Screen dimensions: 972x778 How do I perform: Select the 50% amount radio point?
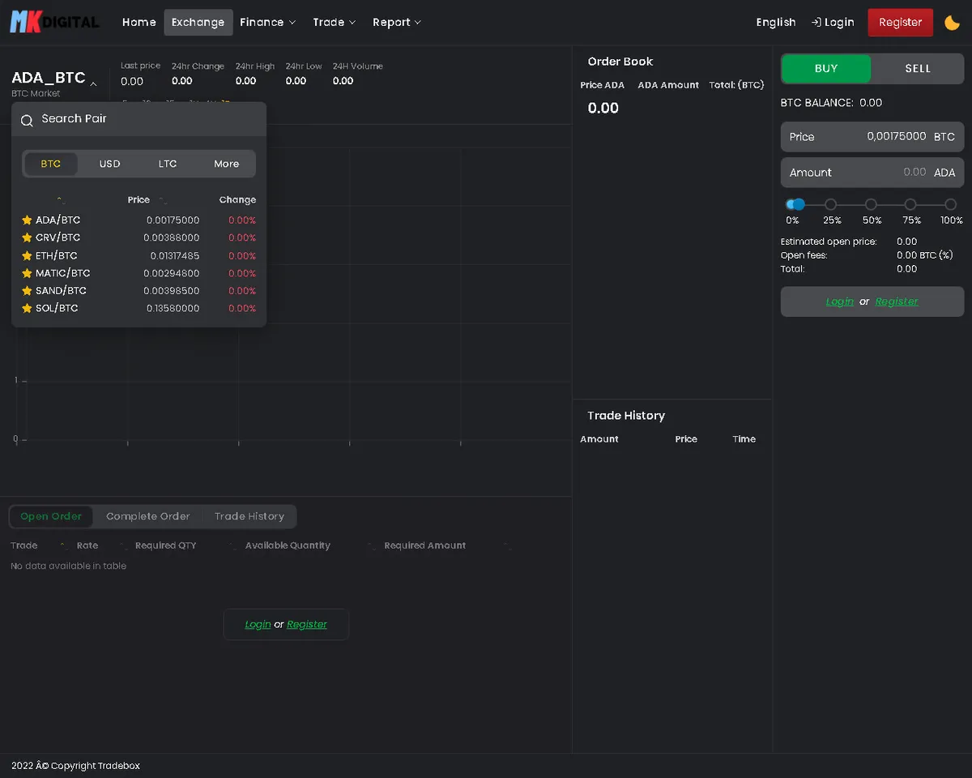coord(871,205)
